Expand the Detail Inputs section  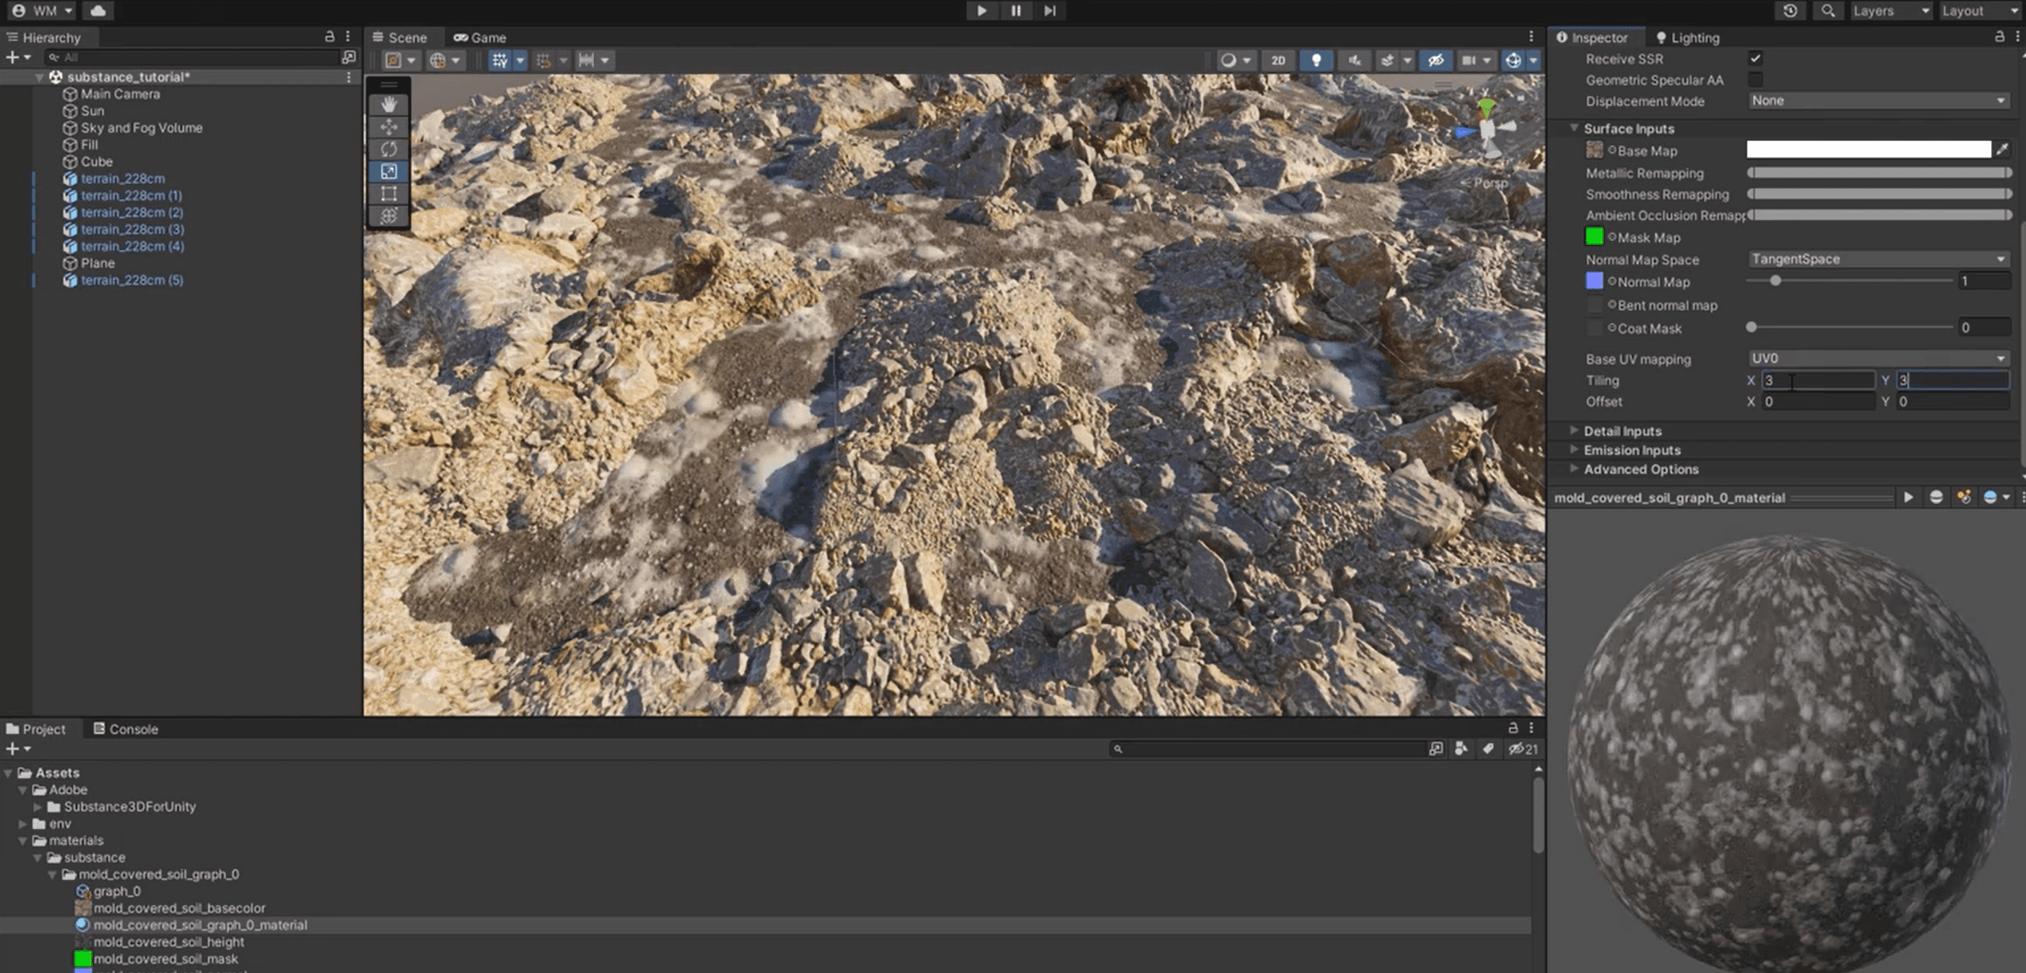pyautogui.click(x=1622, y=431)
